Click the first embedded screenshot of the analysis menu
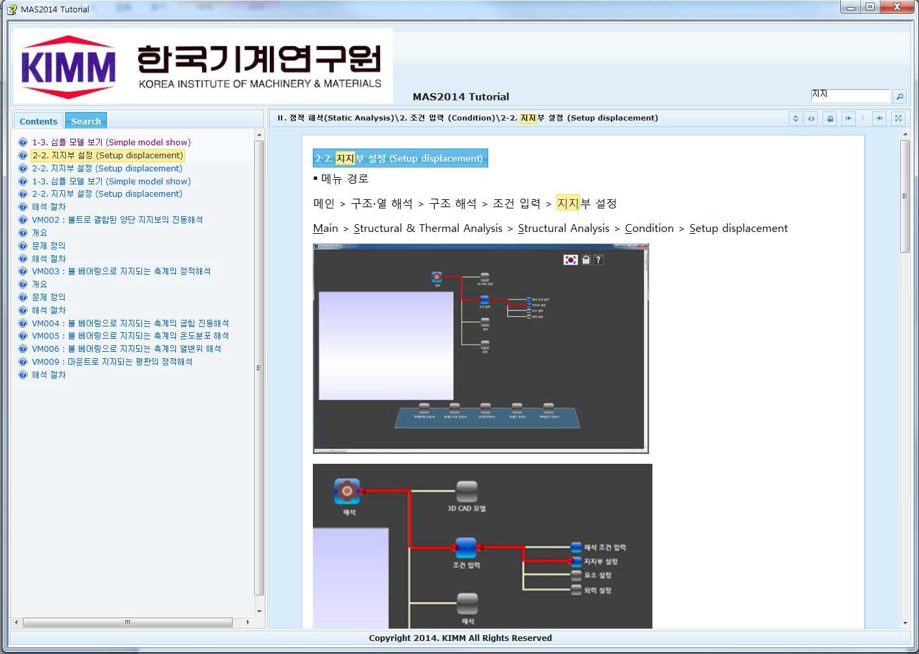The width and height of the screenshot is (919, 654). tap(481, 348)
